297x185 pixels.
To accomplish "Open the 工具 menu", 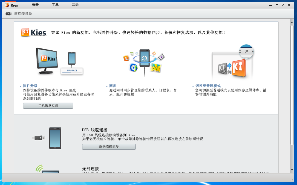I will click(x=55, y=5).
